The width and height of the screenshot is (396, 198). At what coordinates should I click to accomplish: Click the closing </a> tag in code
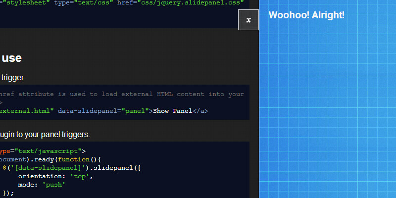click(x=200, y=110)
